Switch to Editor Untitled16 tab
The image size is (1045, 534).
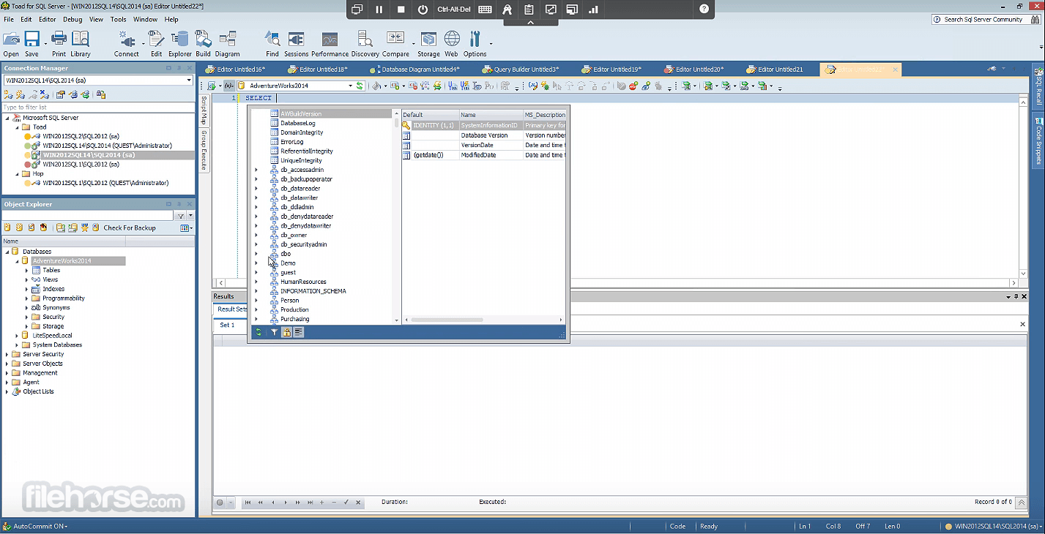pyautogui.click(x=236, y=69)
